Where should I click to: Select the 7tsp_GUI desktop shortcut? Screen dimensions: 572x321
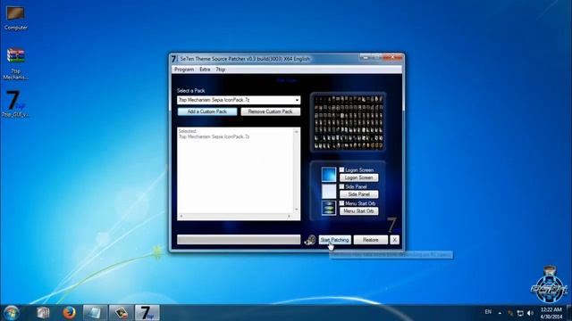15,103
